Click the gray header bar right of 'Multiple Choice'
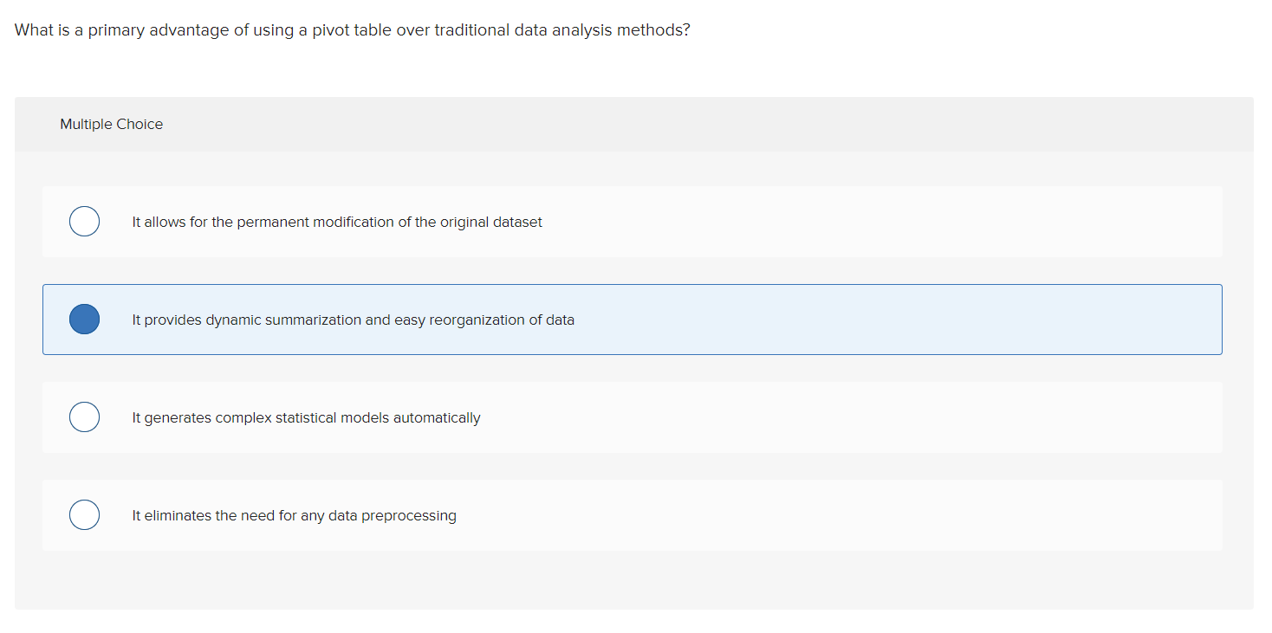 point(693,125)
